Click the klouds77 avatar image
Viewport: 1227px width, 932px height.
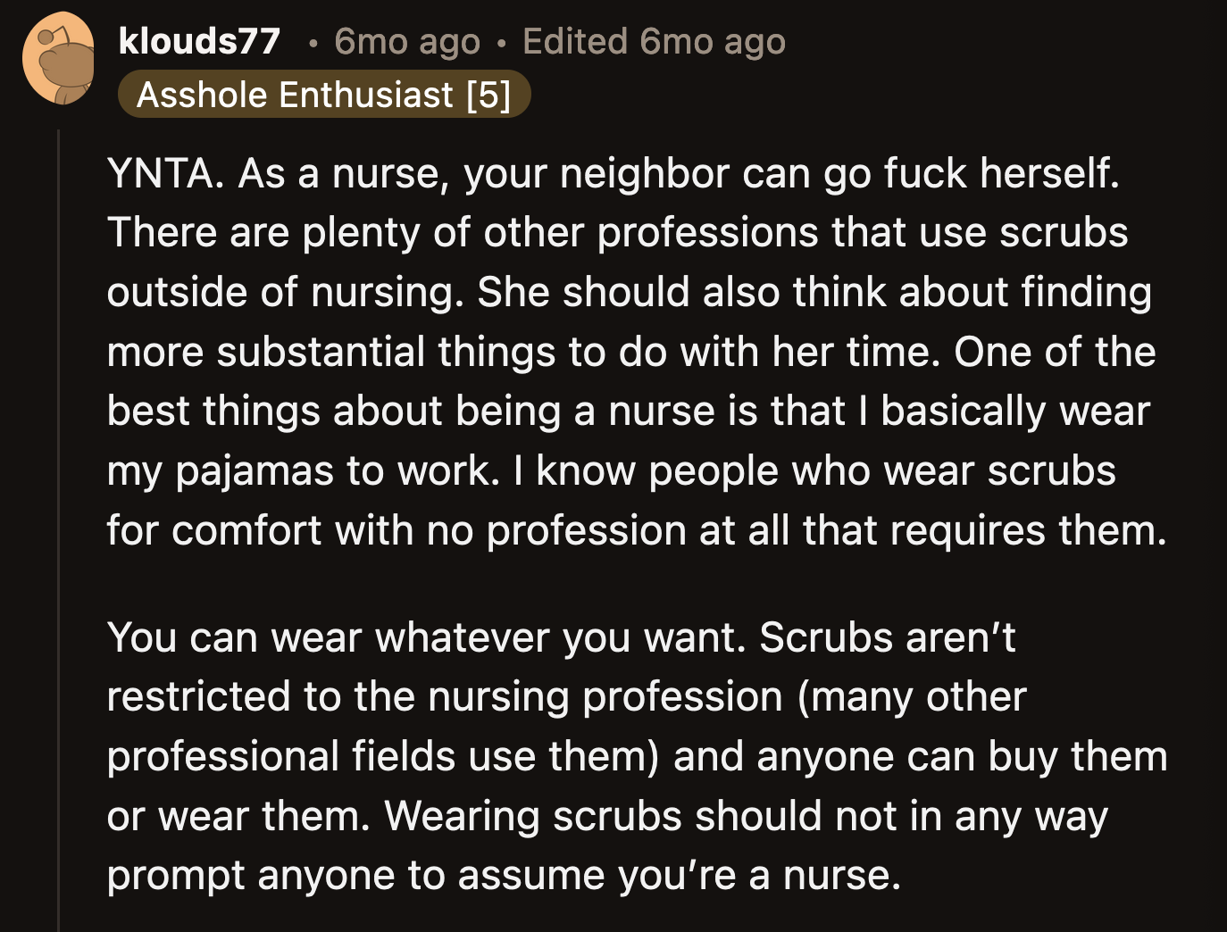click(58, 59)
